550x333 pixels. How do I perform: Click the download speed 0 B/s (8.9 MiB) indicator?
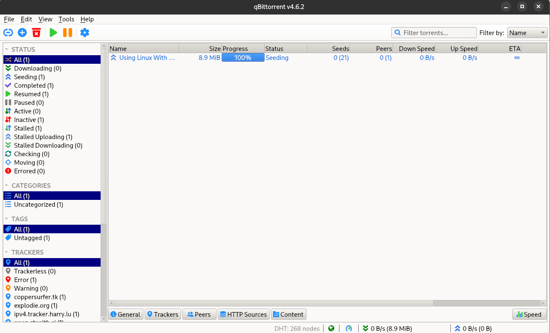387,328
